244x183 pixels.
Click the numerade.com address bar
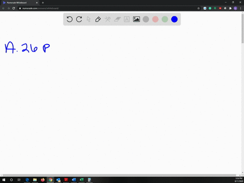108,8
